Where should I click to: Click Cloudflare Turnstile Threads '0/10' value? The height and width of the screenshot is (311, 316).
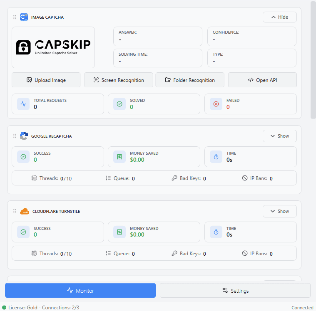point(66,254)
